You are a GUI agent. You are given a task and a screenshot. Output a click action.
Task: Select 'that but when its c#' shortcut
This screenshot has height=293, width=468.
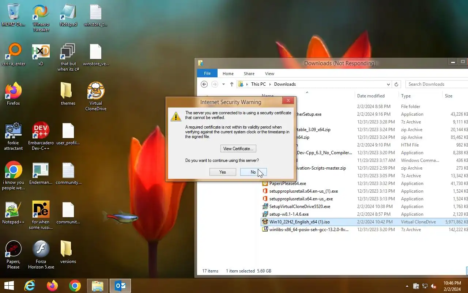tap(68, 57)
